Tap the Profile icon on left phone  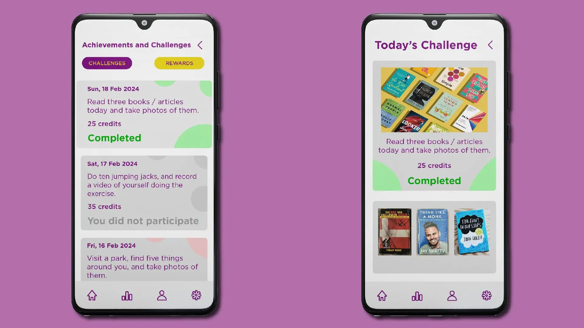pos(162,296)
